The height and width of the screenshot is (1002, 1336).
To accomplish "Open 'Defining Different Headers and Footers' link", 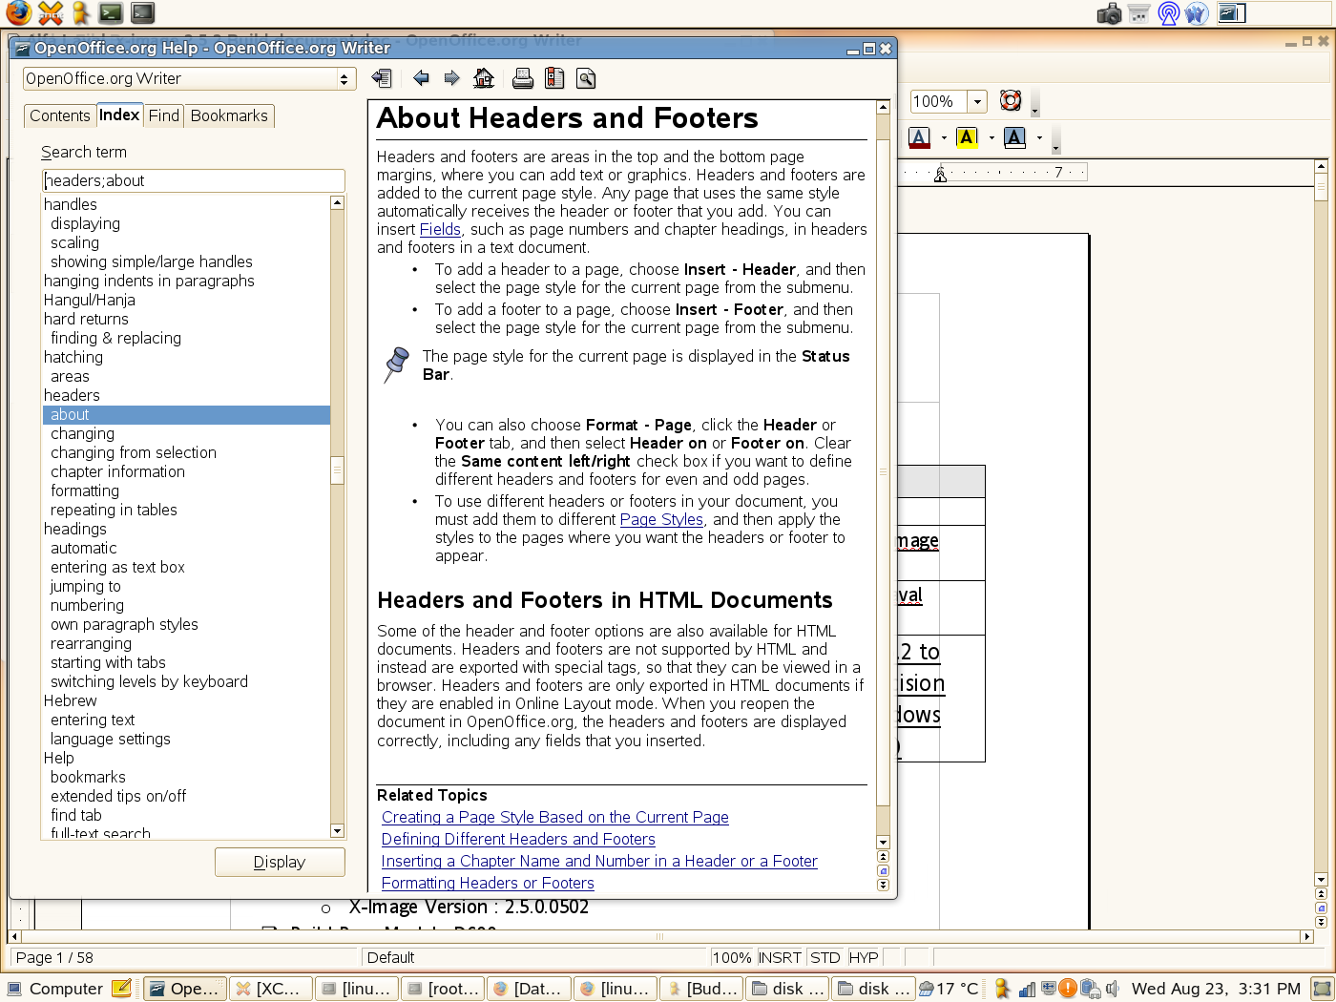I will pyautogui.click(x=518, y=839).
